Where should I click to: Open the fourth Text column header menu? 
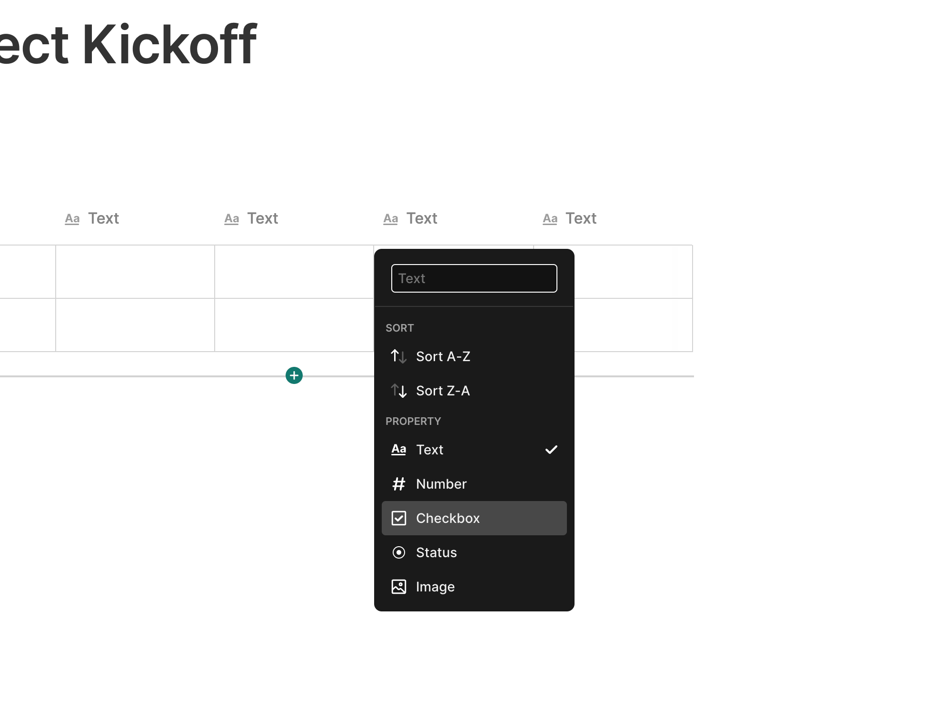(x=570, y=218)
